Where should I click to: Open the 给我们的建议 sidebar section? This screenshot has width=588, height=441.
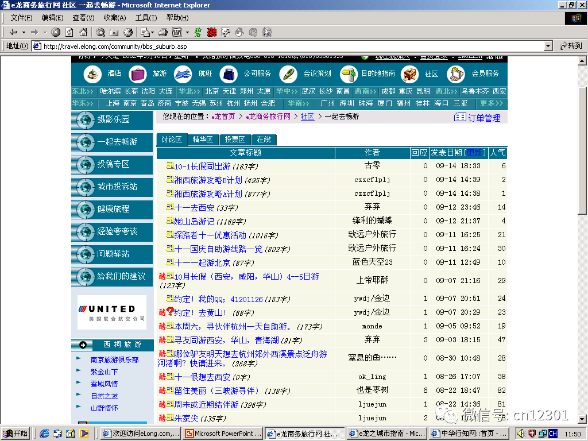pos(112,276)
